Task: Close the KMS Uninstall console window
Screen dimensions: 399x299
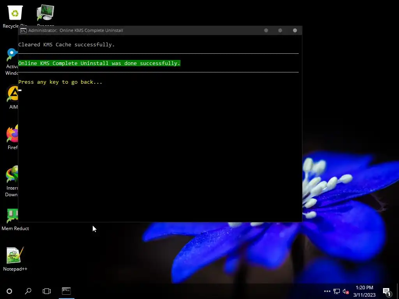Action: (295, 30)
